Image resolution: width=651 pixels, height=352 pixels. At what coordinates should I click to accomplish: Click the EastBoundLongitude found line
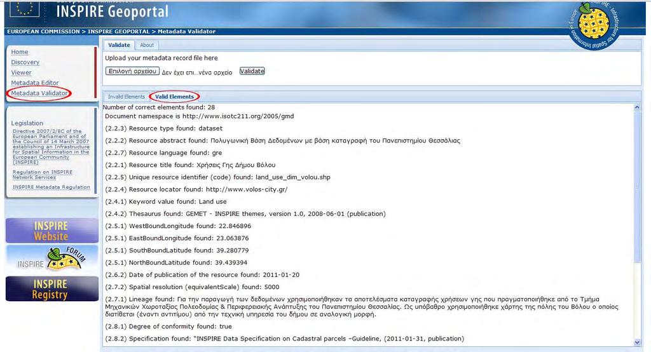pyautogui.click(x=177, y=238)
